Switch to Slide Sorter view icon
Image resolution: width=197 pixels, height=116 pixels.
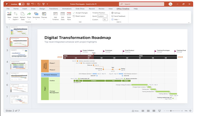pos(148,111)
